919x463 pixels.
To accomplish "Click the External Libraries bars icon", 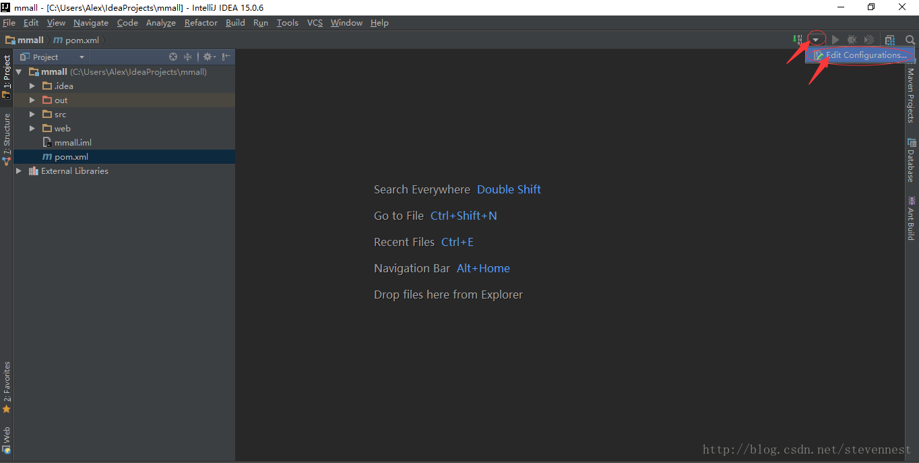I will tap(34, 171).
